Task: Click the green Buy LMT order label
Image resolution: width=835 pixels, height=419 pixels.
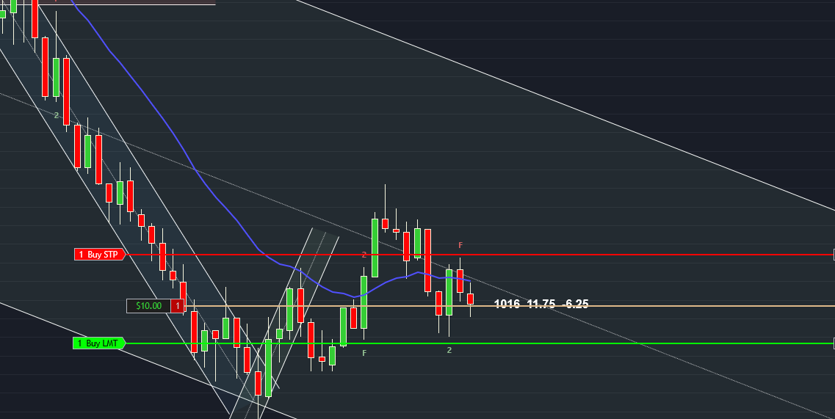Action: [99, 343]
